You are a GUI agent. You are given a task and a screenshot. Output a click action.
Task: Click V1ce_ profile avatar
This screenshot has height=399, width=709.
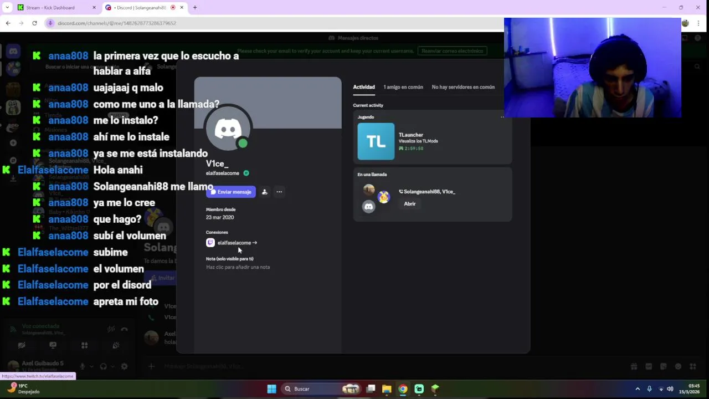click(x=228, y=128)
